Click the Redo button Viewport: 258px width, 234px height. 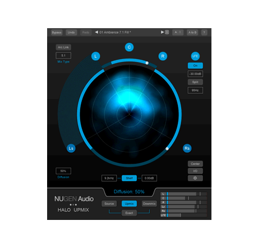(86, 33)
